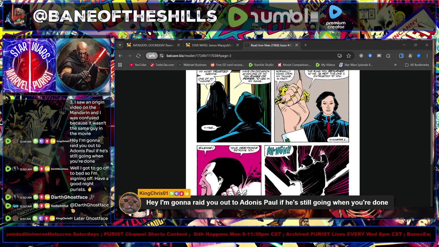The image size is (439, 247).
Task: Open the TurboTax.com bookmark
Action: [162, 65]
